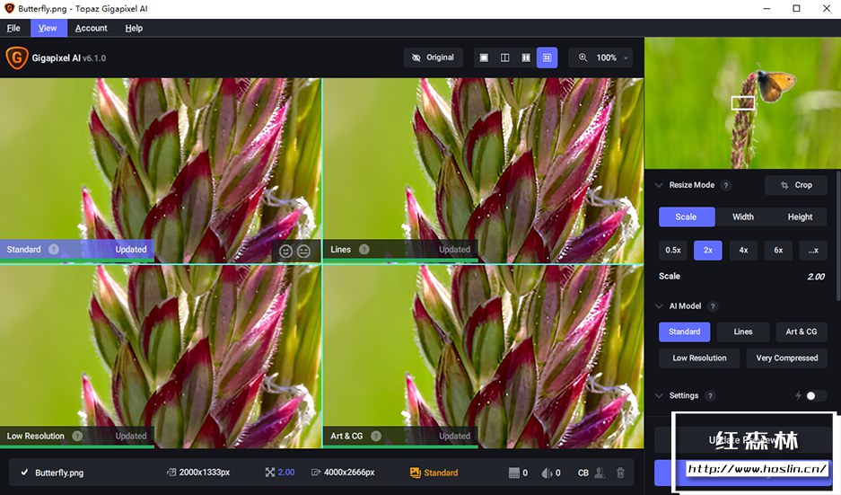Screen dimensions: 841x495
Task: Select the Art & CG preview panel label
Action: 346,436
